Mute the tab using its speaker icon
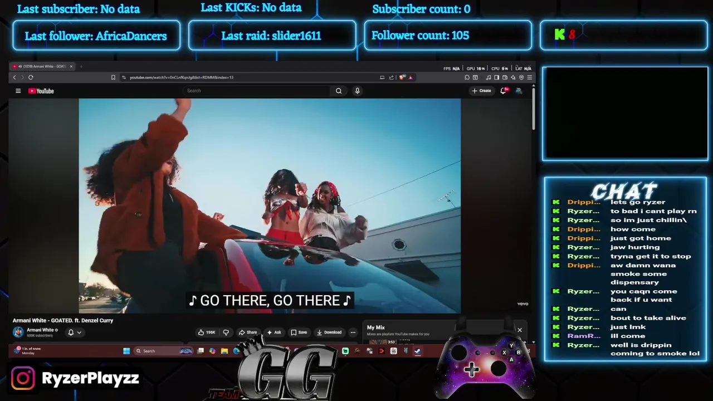This screenshot has width=713, height=401. [20, 66]
